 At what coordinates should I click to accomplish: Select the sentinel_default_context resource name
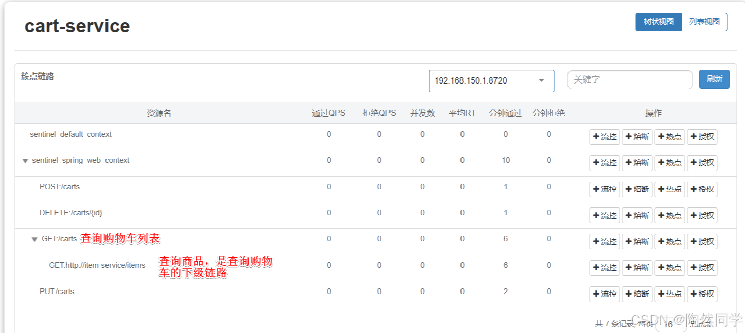click(70, 135)
